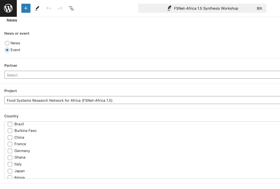
Task: Click the News panel heading
Action: (12, 20)
